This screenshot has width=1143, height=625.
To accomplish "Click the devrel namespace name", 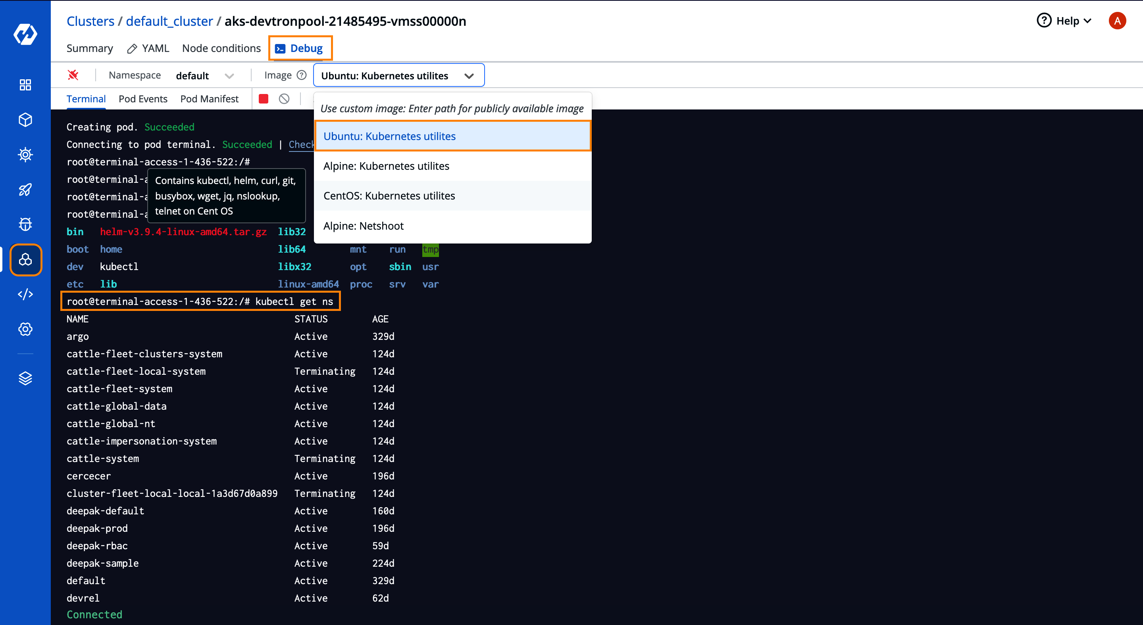I will pos(83,598).
